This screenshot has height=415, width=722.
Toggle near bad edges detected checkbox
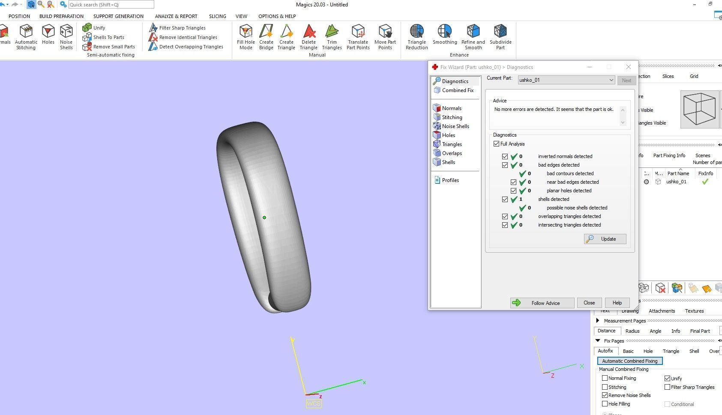[513, 182]
